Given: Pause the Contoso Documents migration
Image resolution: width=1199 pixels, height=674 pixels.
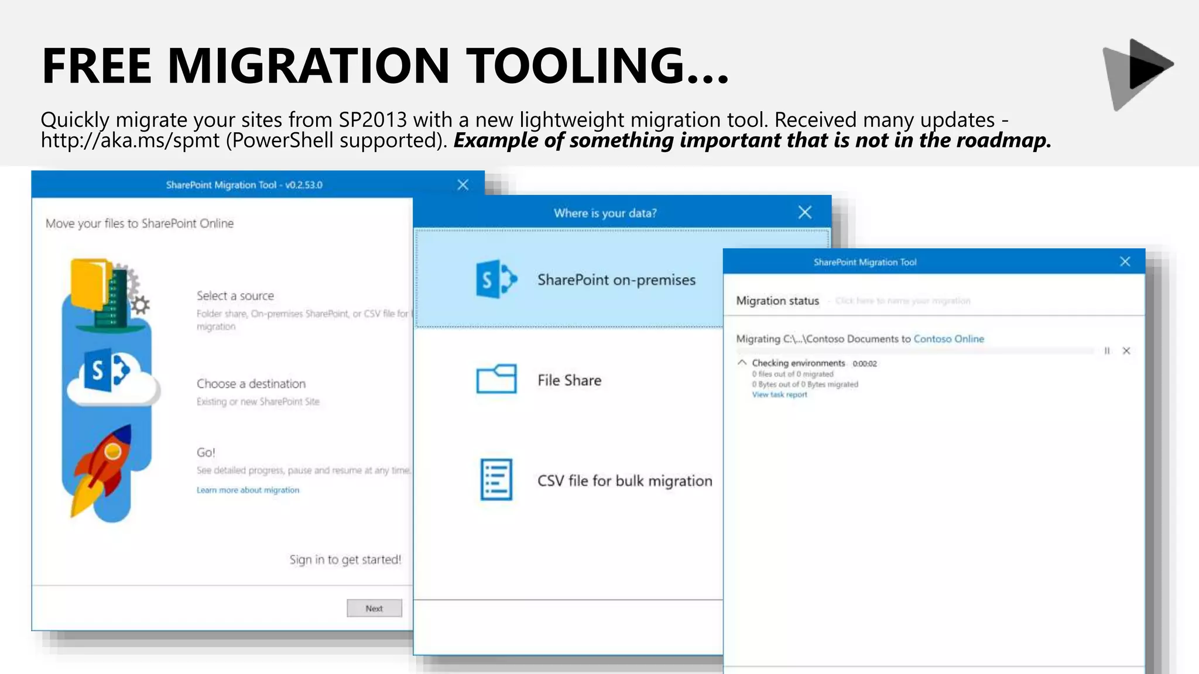Looking at the screenshot, I should coord(1107,351).
